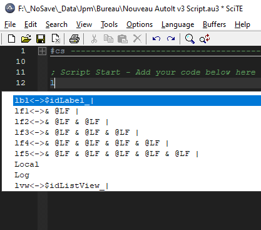The width and height of the screenshot is (261, 230).
Task: Open the Tools menu
Action: pos(110,24)
